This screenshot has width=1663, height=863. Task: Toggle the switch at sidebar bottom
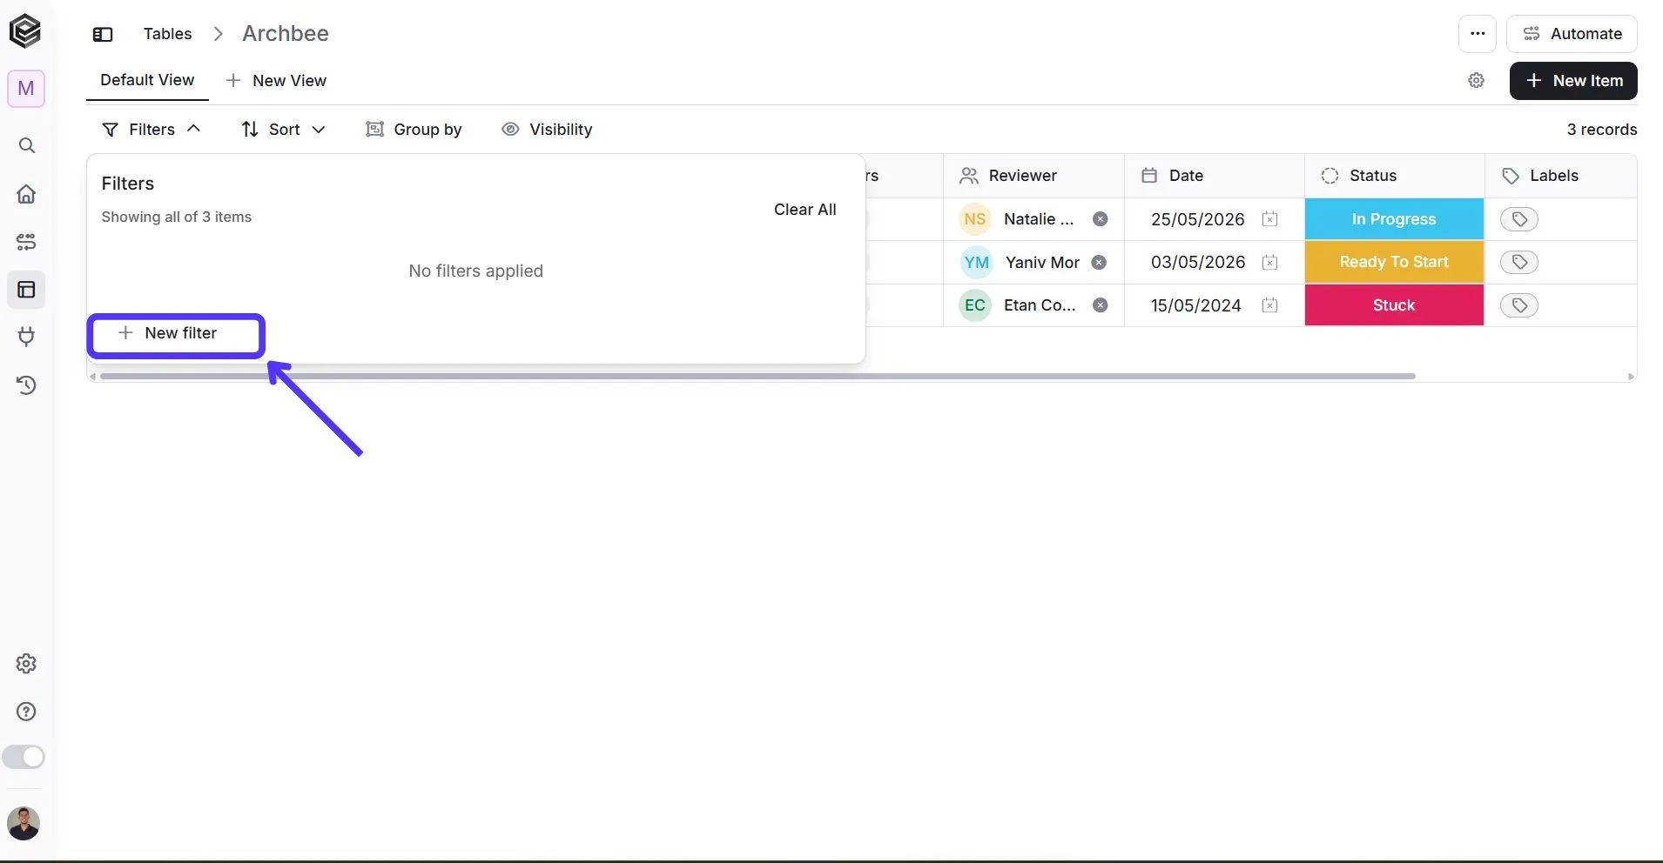tap(24, 757)
